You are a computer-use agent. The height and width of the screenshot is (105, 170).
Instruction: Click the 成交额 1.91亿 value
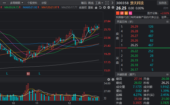165,87
